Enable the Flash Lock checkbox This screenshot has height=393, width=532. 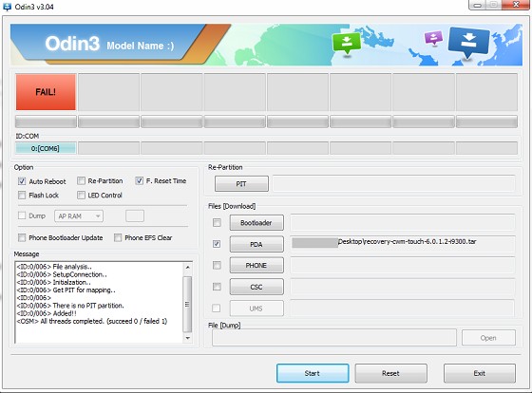pos(22,195)
